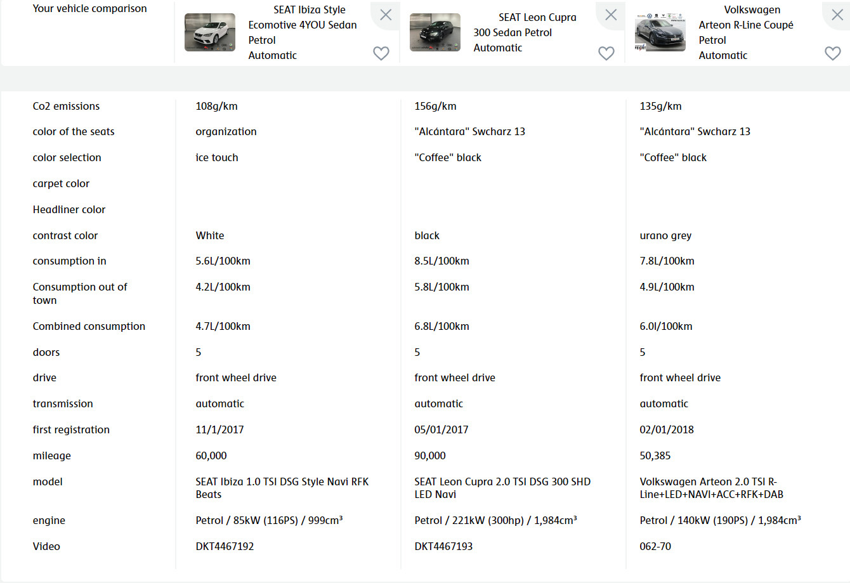
Task: Select the 60,000 mileage value
Action: (211, 456)
